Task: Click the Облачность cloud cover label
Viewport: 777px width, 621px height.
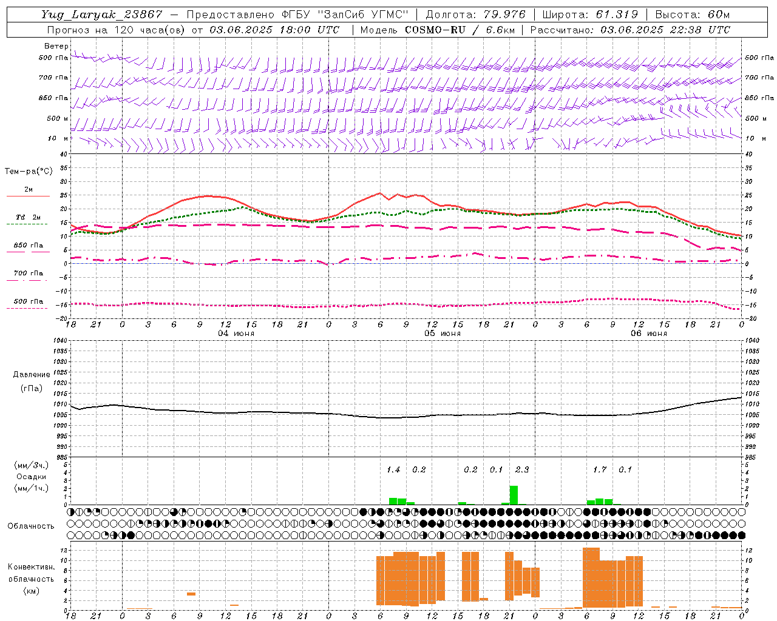Action: [x=31, y=526]
